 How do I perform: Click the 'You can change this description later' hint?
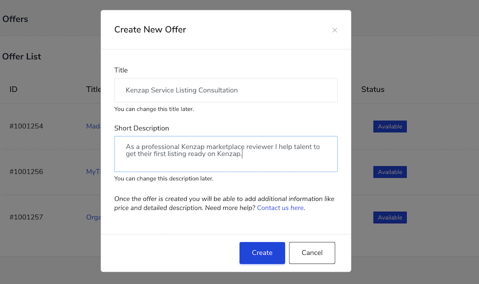164,179
